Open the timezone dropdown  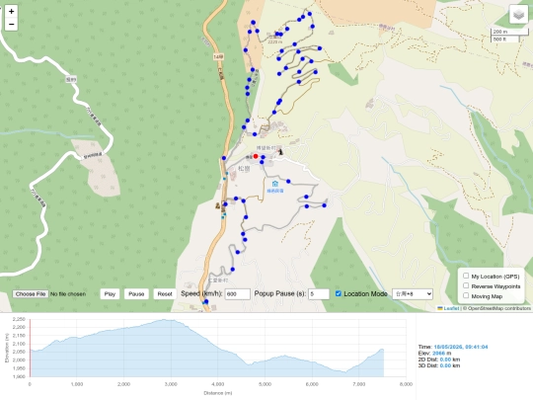(413, 294)
